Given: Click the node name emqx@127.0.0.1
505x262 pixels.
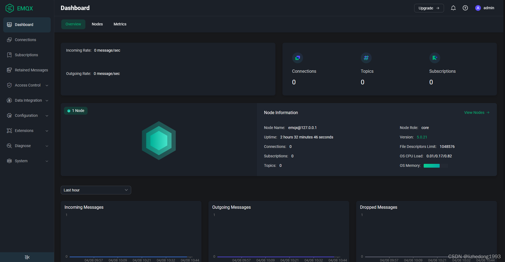Looking at the screenshot, I should [x=302, y=128].
